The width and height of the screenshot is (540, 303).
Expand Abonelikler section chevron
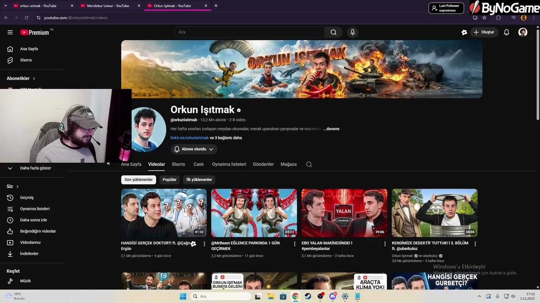(x=34, y=79)
